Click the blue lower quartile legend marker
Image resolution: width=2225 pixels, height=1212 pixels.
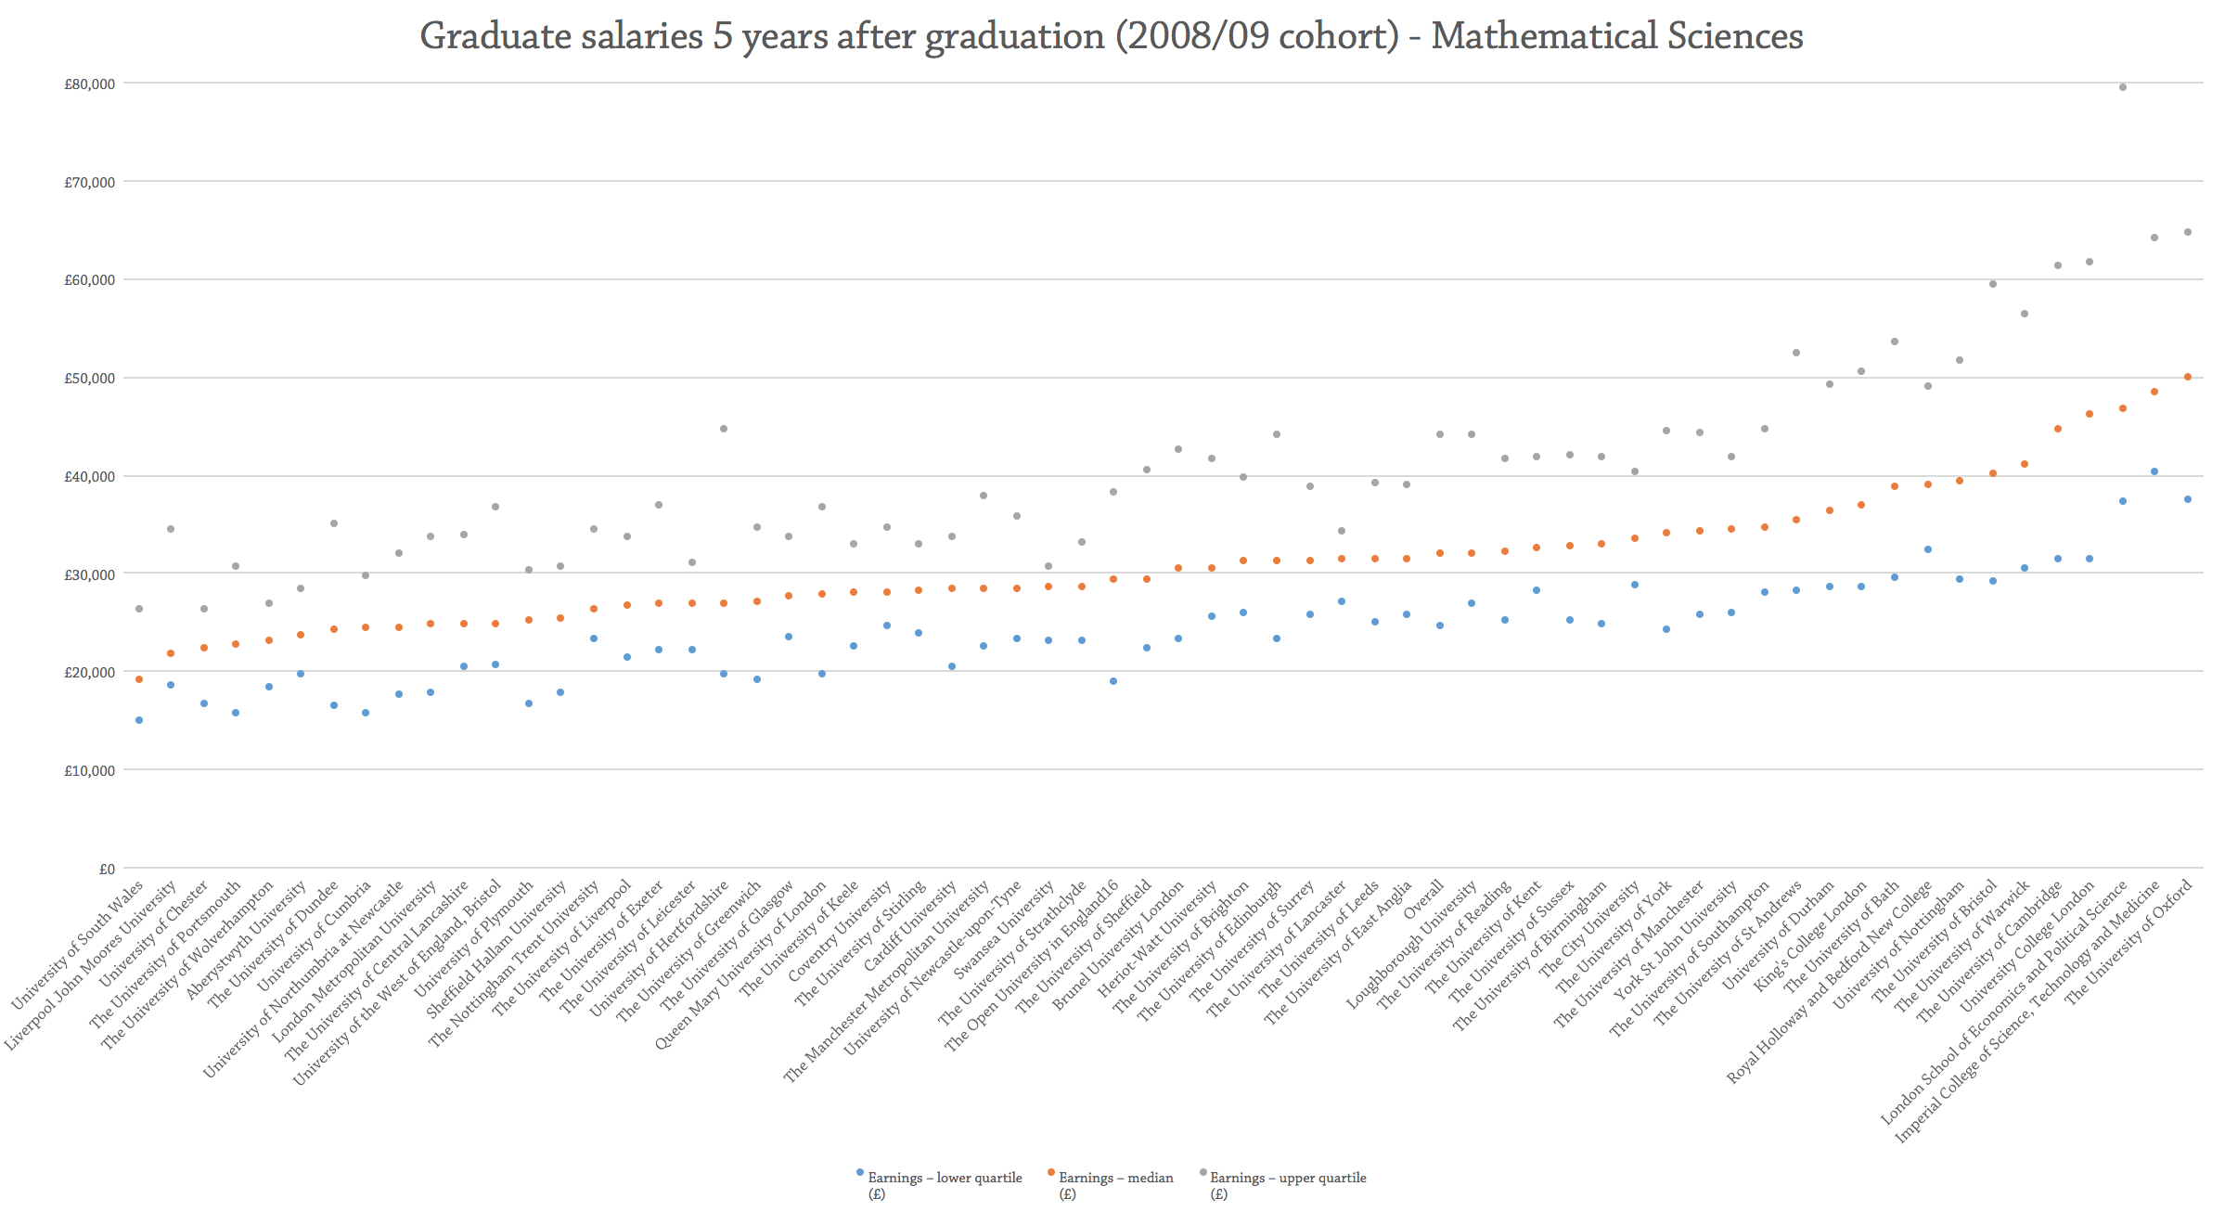point(860,1173)
